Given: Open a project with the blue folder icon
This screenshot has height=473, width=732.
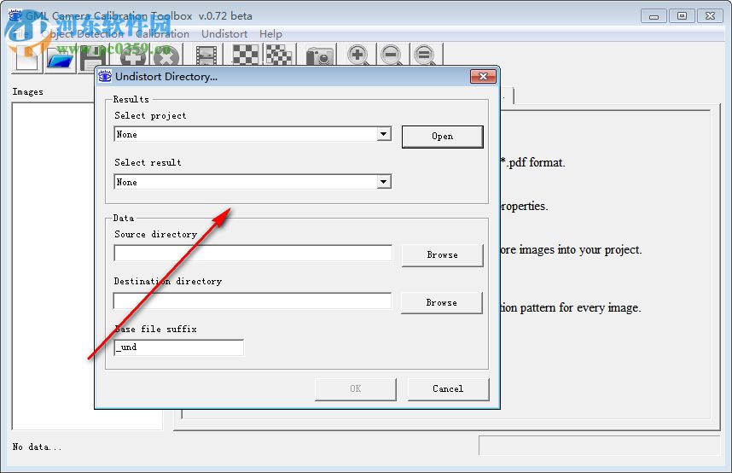Looking at the screenshot, I should click(61, 58).
